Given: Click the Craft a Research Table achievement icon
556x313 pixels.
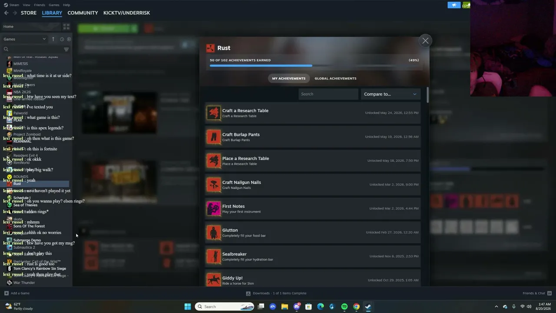Looking at the screenshot, I should [213, 113].
